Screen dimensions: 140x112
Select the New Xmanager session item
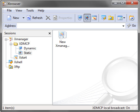63,39
